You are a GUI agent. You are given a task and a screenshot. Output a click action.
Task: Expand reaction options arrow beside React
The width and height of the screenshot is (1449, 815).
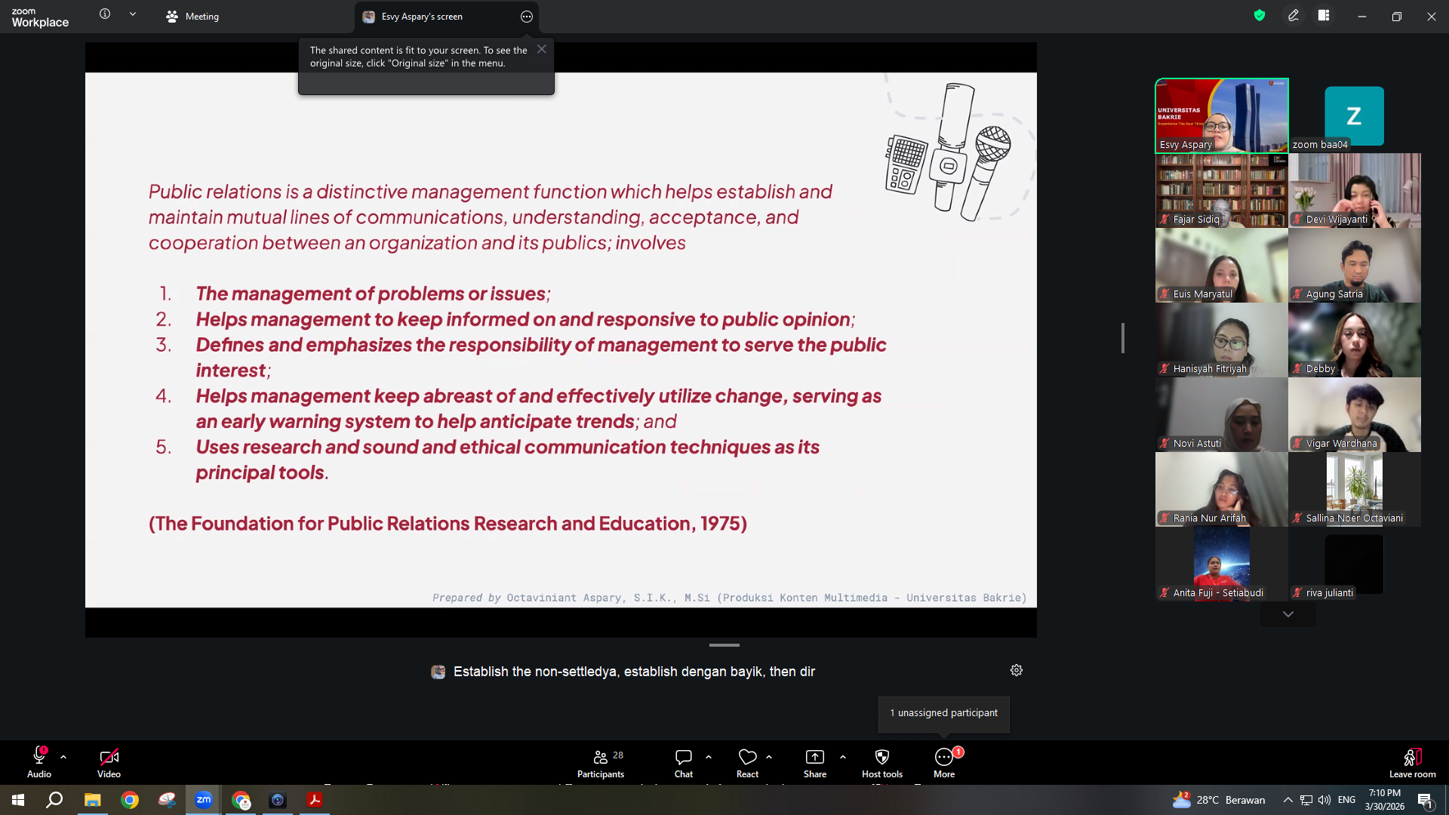pyautogui.click(x=769, y=757)
